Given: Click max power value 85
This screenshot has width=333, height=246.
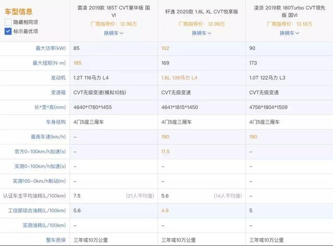Looking at the screenshot, I should click(x=76, y=48).
